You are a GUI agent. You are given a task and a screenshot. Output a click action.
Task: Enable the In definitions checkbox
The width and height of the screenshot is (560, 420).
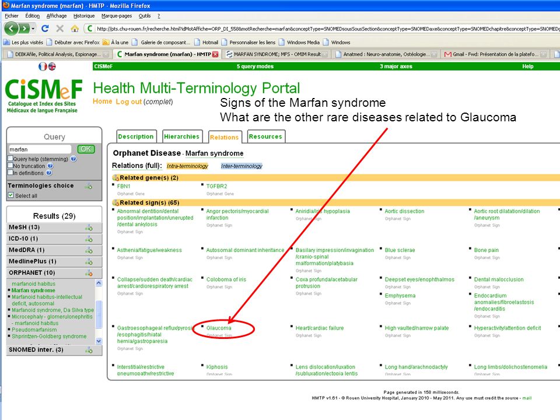click(10, 173)
